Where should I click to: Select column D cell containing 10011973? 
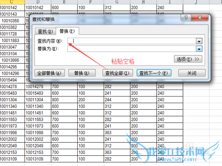point(38,126)
